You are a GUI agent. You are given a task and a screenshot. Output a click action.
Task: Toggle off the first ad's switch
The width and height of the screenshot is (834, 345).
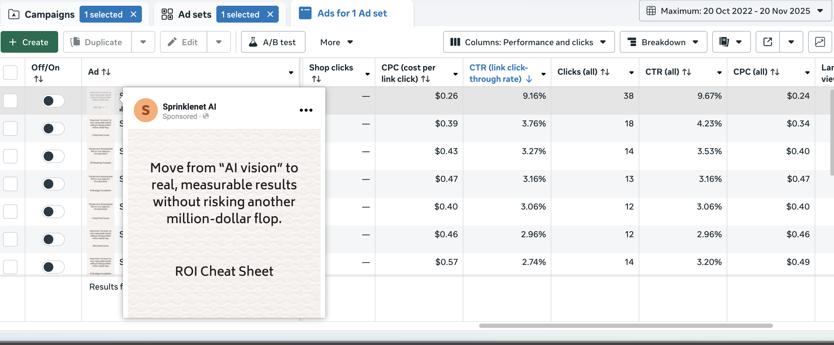53,101
